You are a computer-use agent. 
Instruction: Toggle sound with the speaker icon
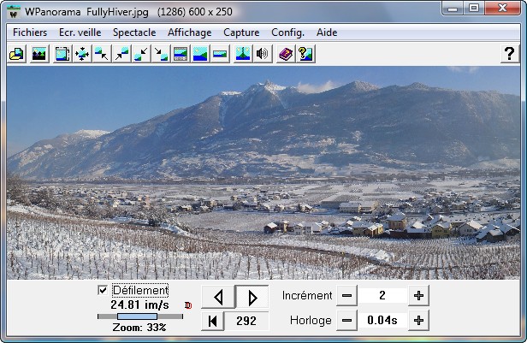[262, 54]
